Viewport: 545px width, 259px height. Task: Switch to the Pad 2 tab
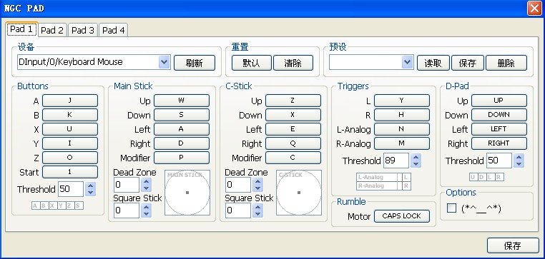coord(52,30)
